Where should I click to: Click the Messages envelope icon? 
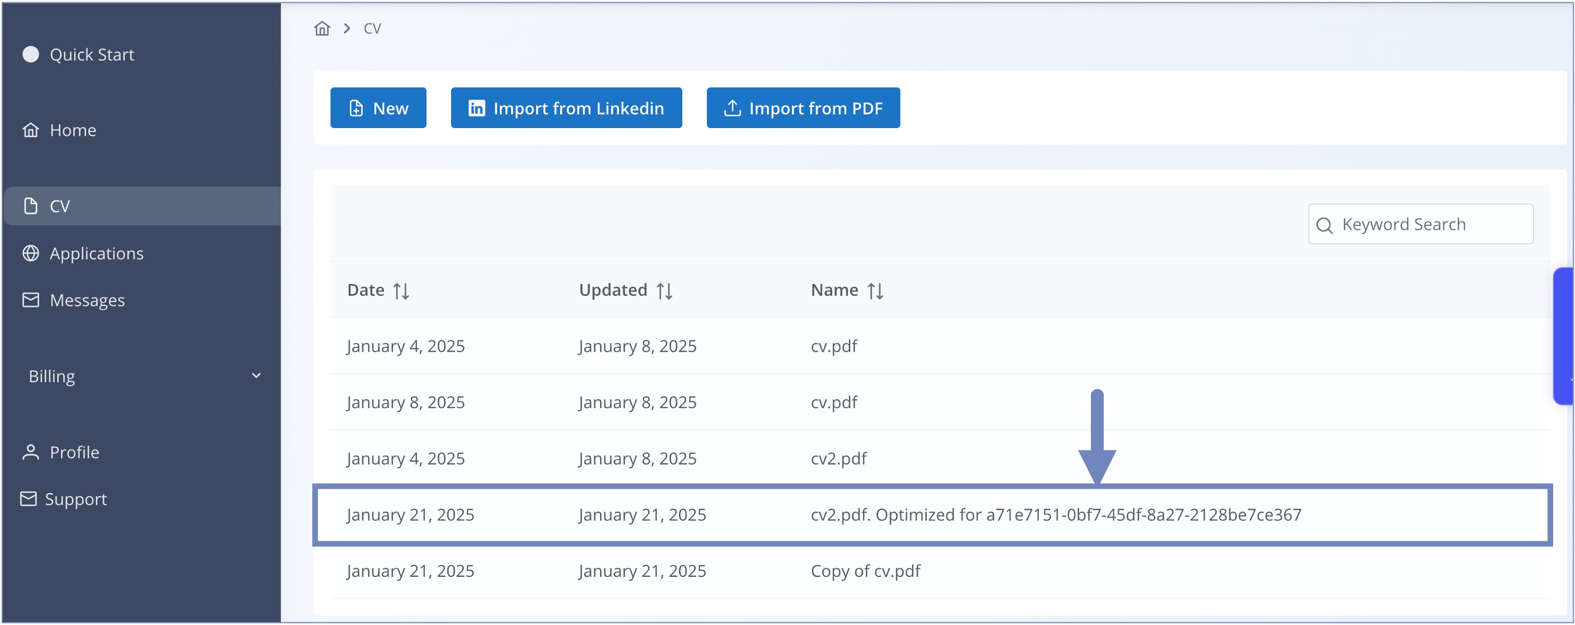(x=31, y=300)
